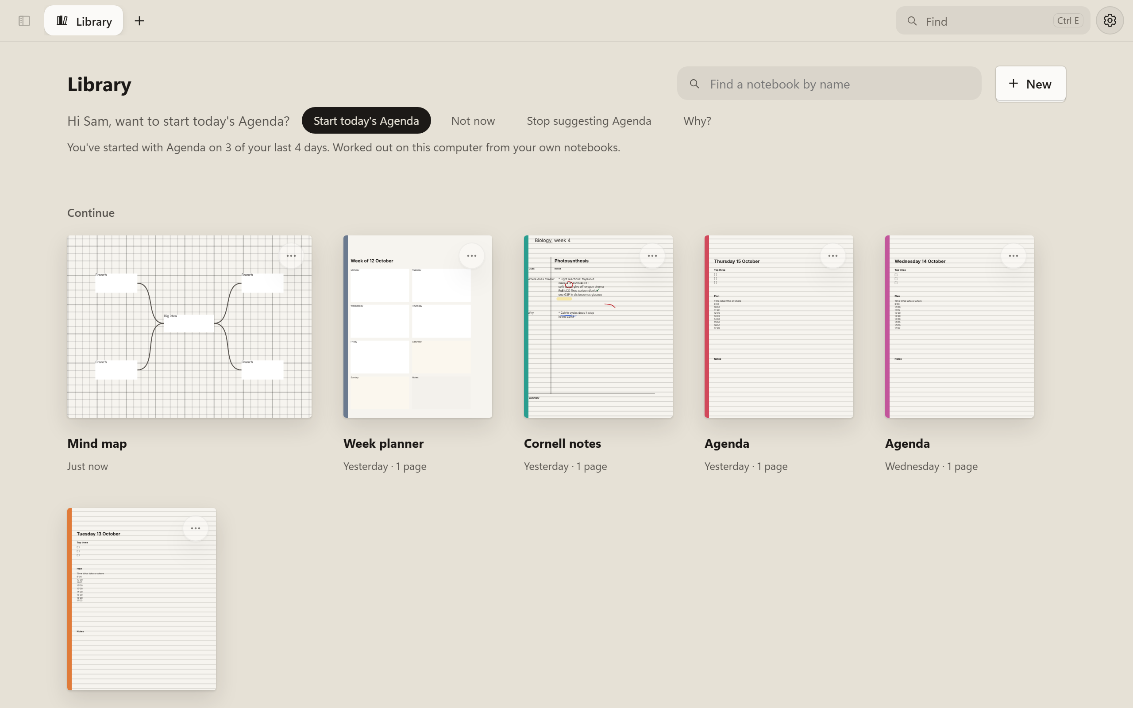Open Tuesday 13 October notebook thumbnail
This screenshot has height=708, width=1133.
(142, 599)
